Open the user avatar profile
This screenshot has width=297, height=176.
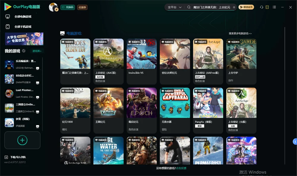[x=53, y=7]
